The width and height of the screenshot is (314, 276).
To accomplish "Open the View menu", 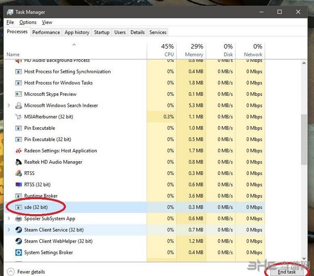I will tap(47, 22).
